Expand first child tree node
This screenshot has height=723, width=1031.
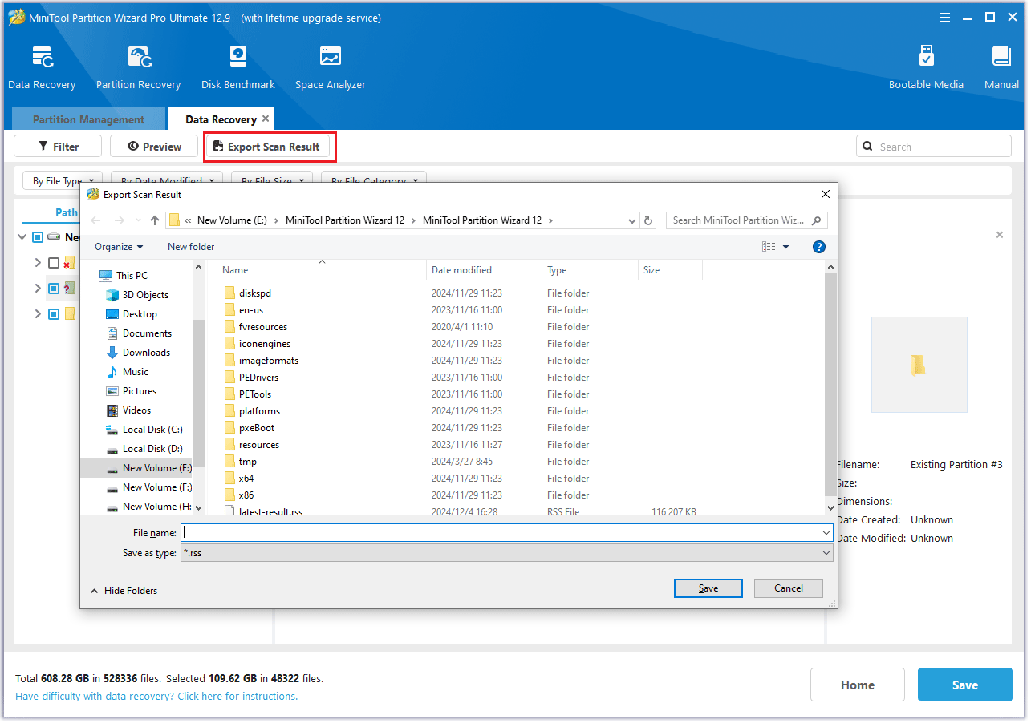point(37,263)
